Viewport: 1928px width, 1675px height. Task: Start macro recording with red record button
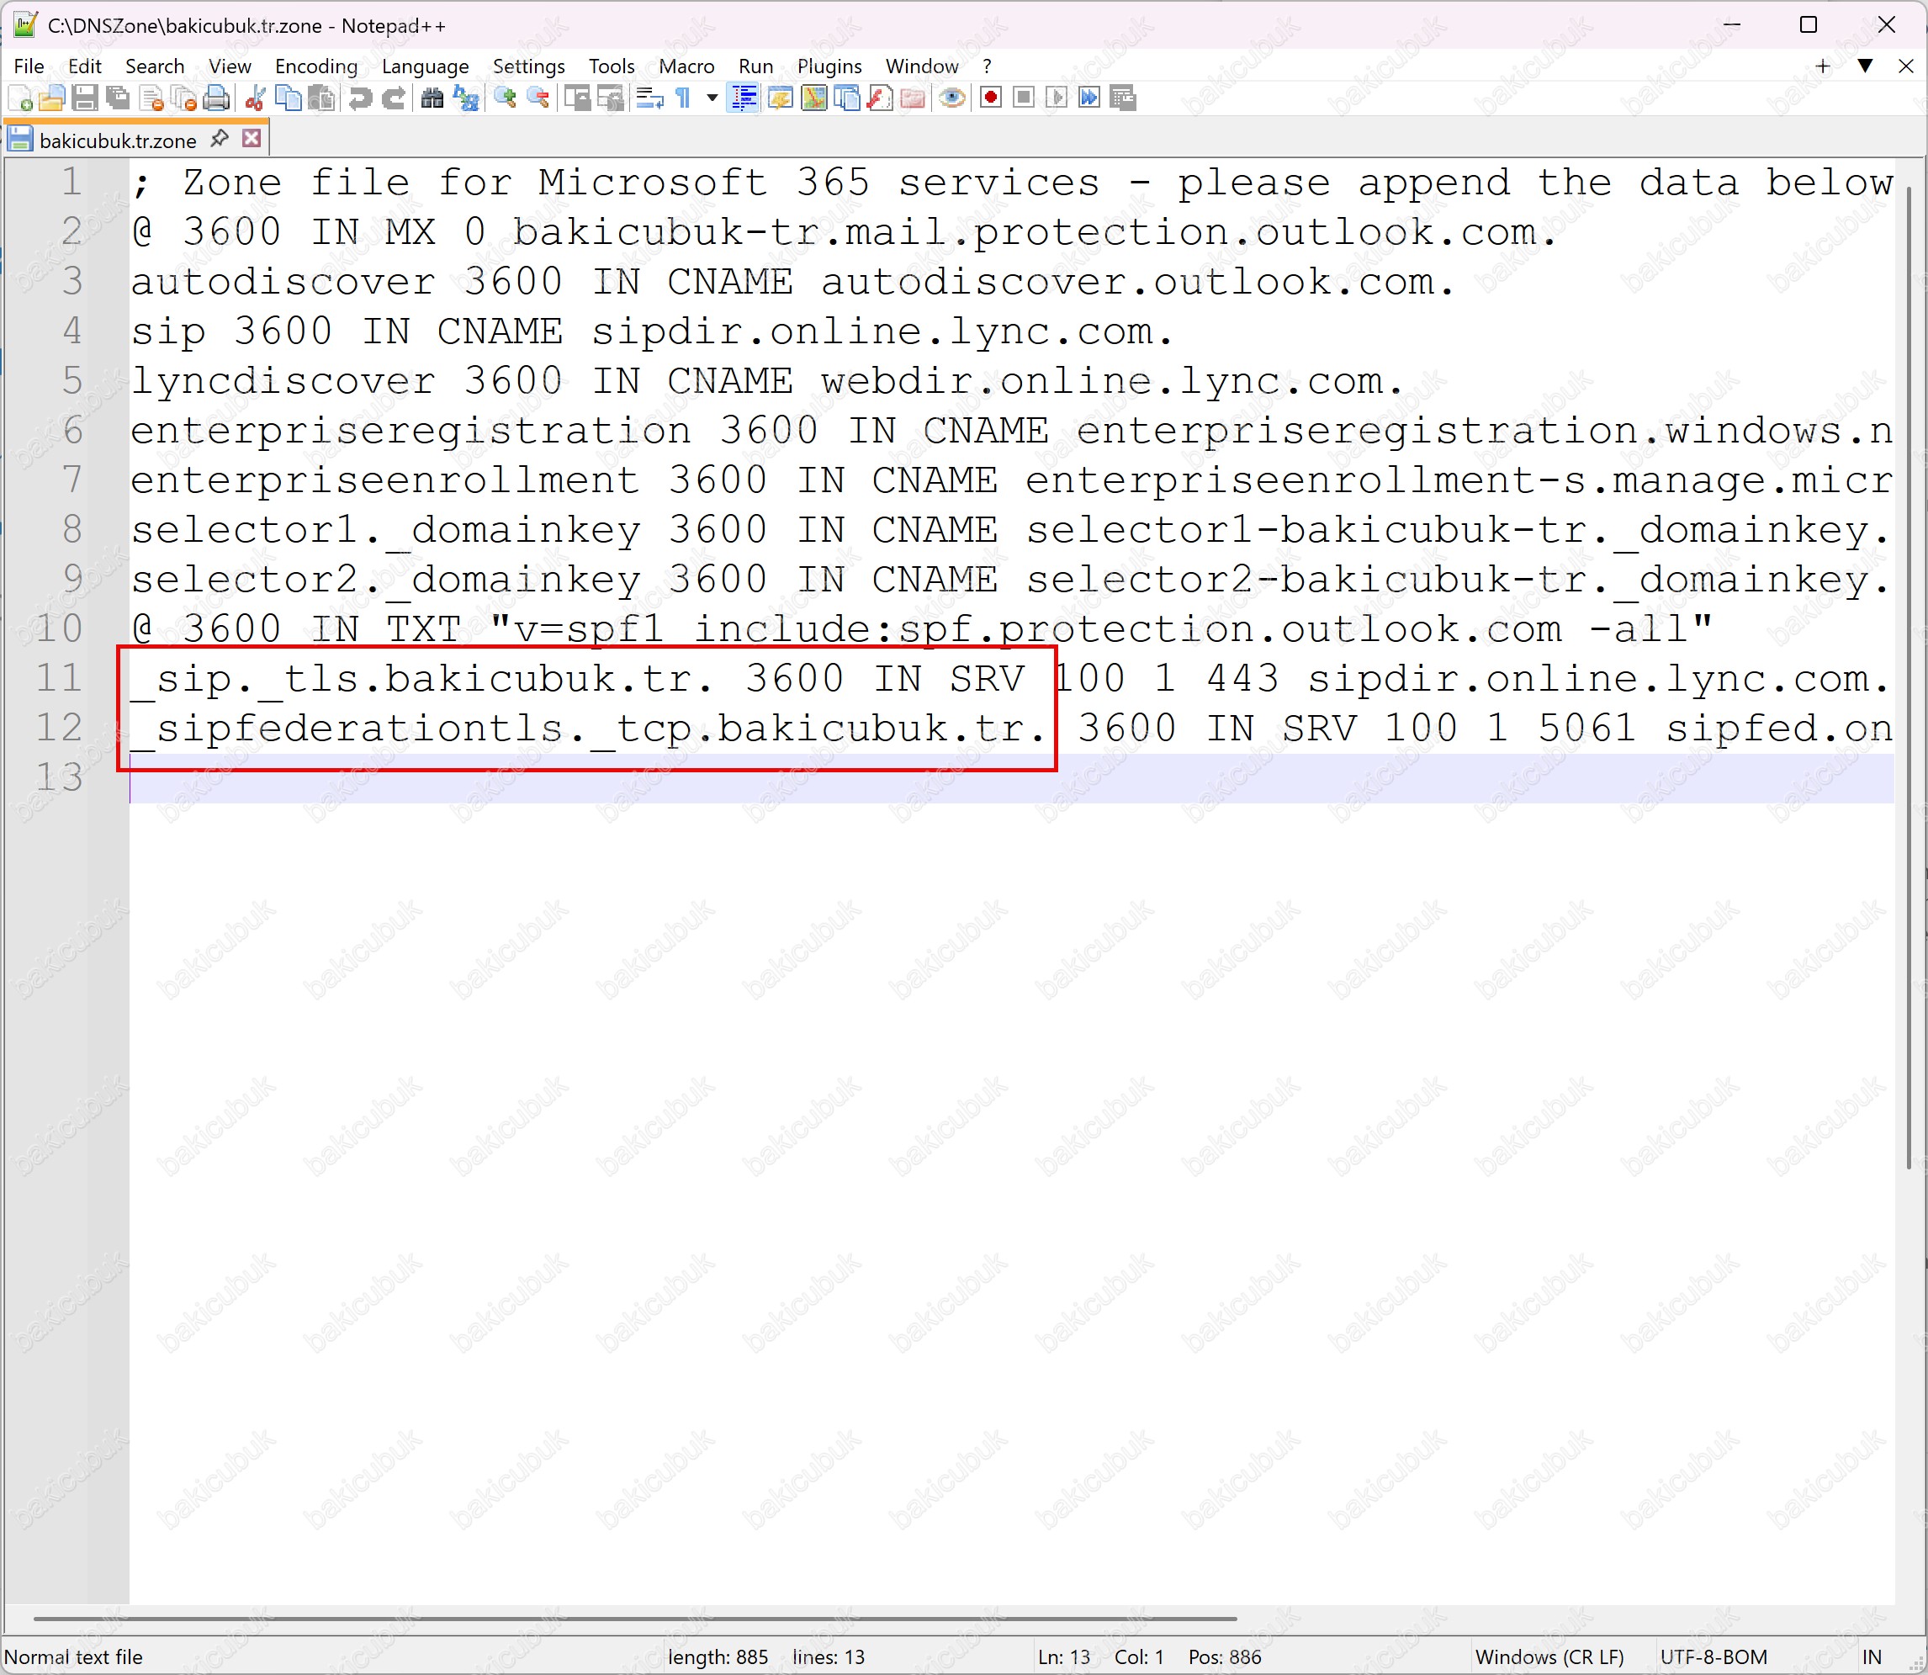pyautogui.click(x=991, y=98)
